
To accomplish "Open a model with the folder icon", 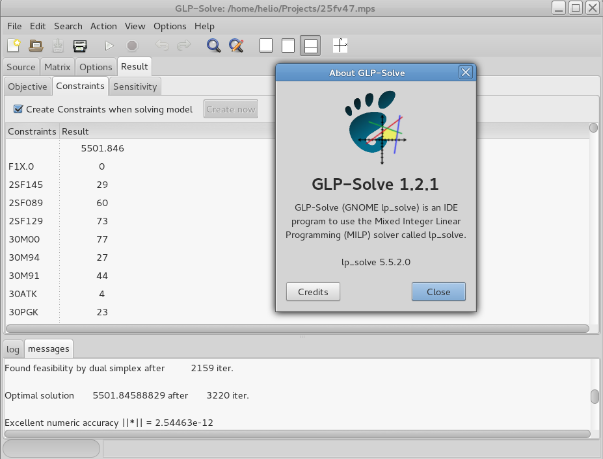I will coord(36,46).
